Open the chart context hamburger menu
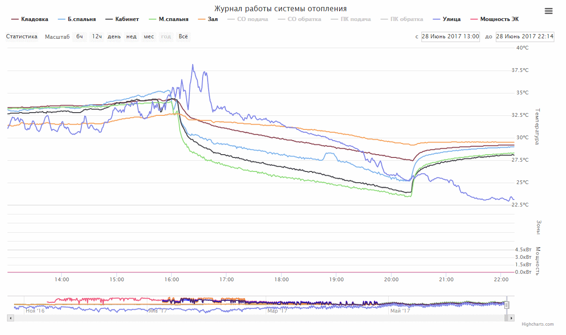This screenshot has height=335, width=566. (549, 11)
